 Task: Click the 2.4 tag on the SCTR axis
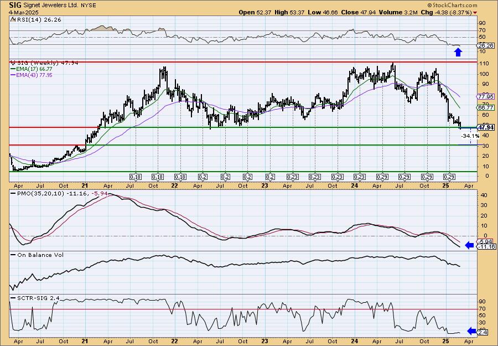[483, 333]
